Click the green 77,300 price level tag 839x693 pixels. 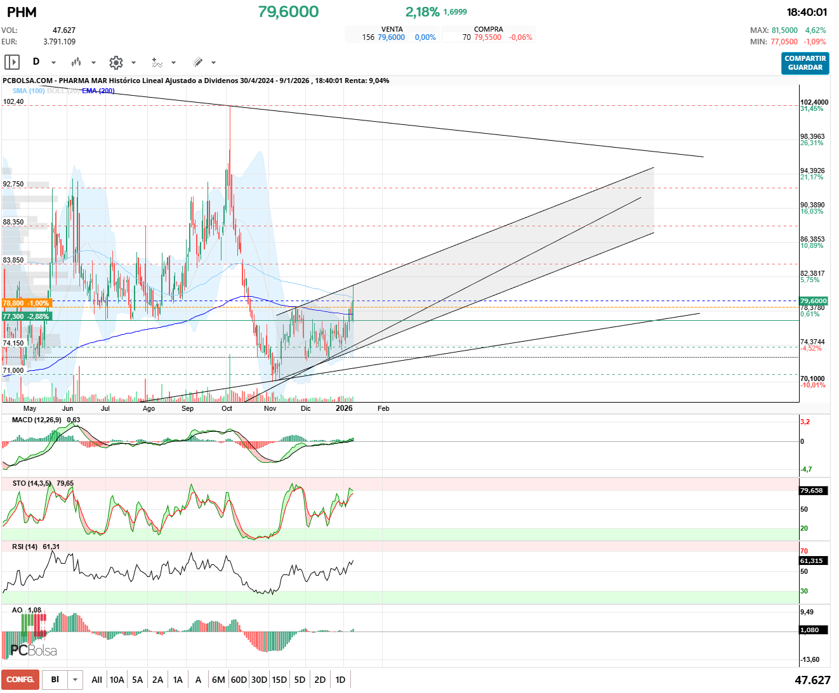coord(26,316)
